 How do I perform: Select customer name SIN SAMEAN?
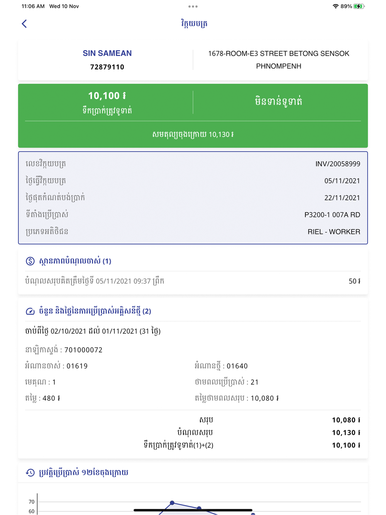coord(107,53)
